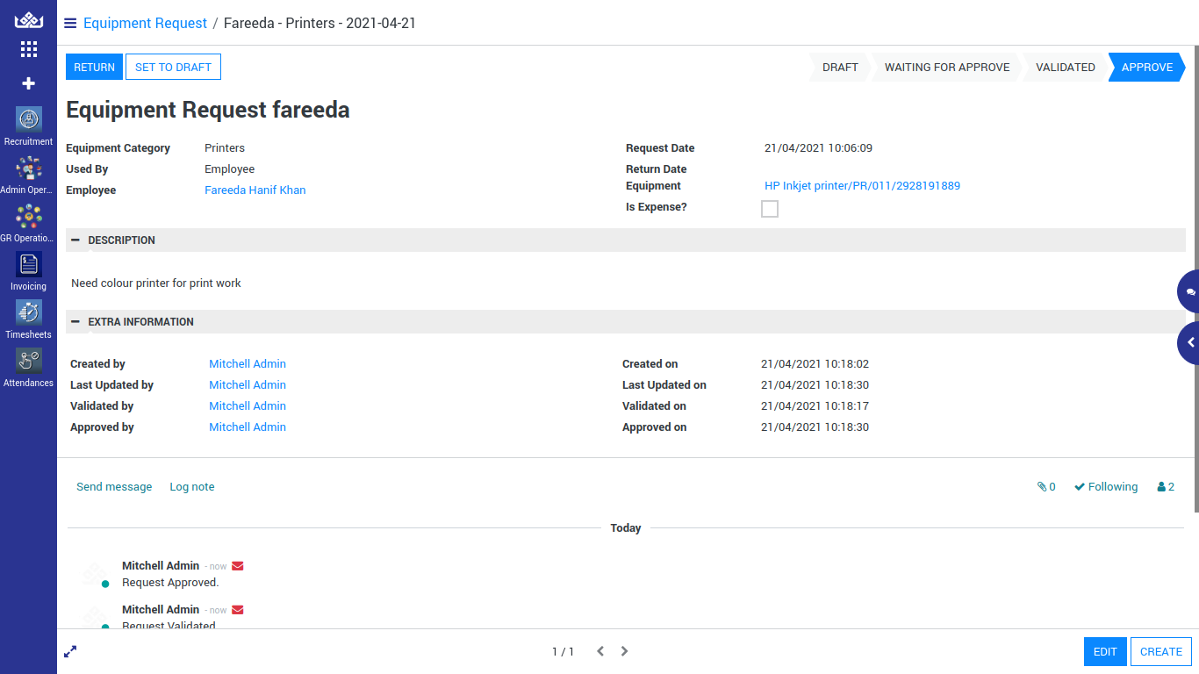Expand the side panel left chevron
The height and width of the screenshot is (674, 1199).
tap(1189, 342)
